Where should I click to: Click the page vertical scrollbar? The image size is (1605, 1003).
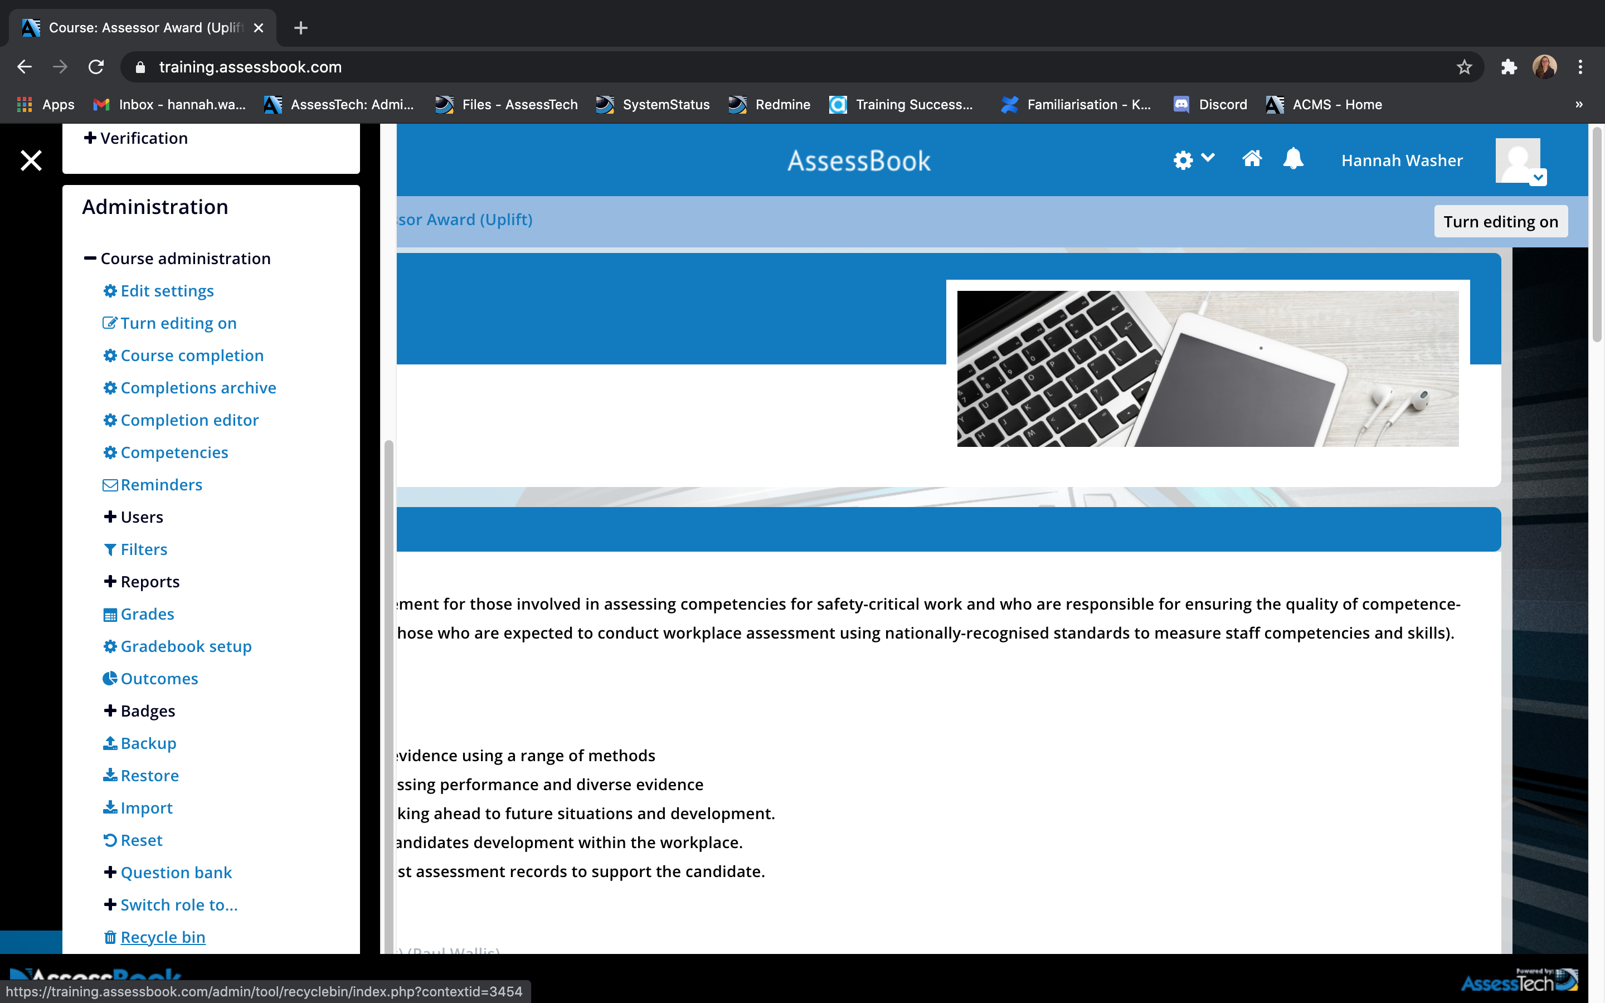[x=1597, y=236]
